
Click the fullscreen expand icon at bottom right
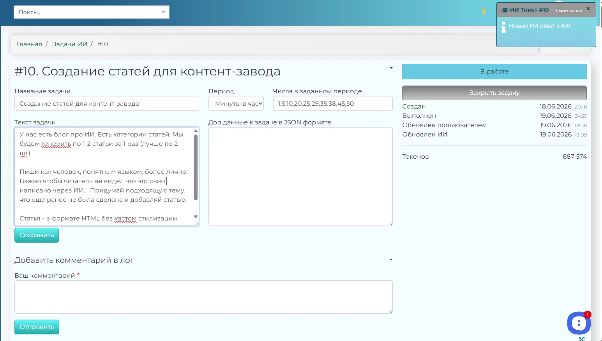pos(582,339)
